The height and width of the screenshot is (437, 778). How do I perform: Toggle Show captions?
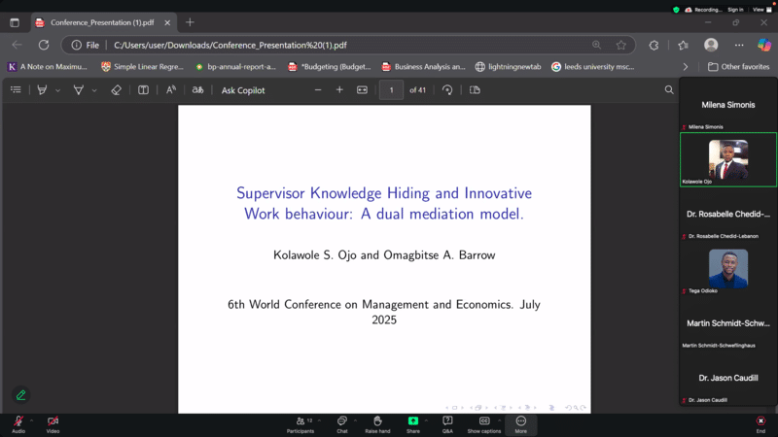(483, 423)
